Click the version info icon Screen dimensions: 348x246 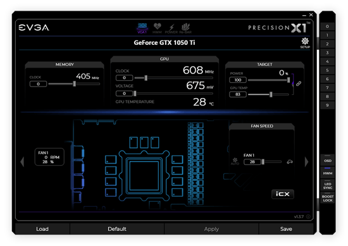(308, 216)
